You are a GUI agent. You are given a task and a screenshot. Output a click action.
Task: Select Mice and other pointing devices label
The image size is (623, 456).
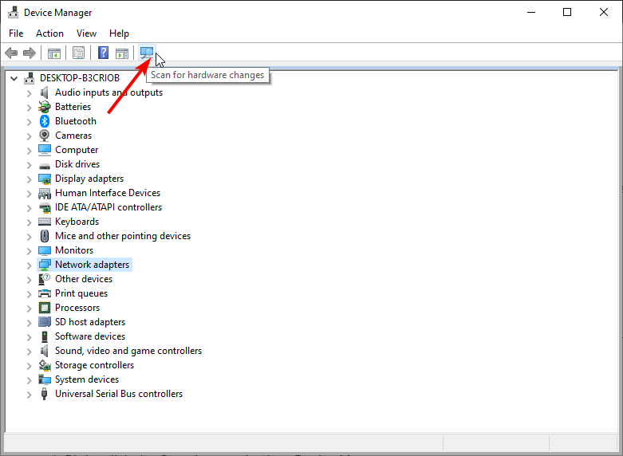[123, 236]
